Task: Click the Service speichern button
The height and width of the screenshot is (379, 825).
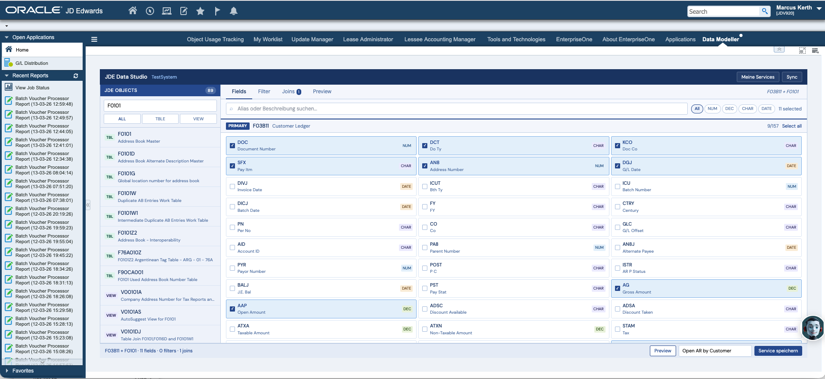Action: tap(778, 351)
